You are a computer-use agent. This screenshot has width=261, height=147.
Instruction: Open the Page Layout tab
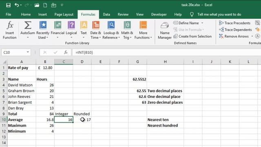(64, 15)
